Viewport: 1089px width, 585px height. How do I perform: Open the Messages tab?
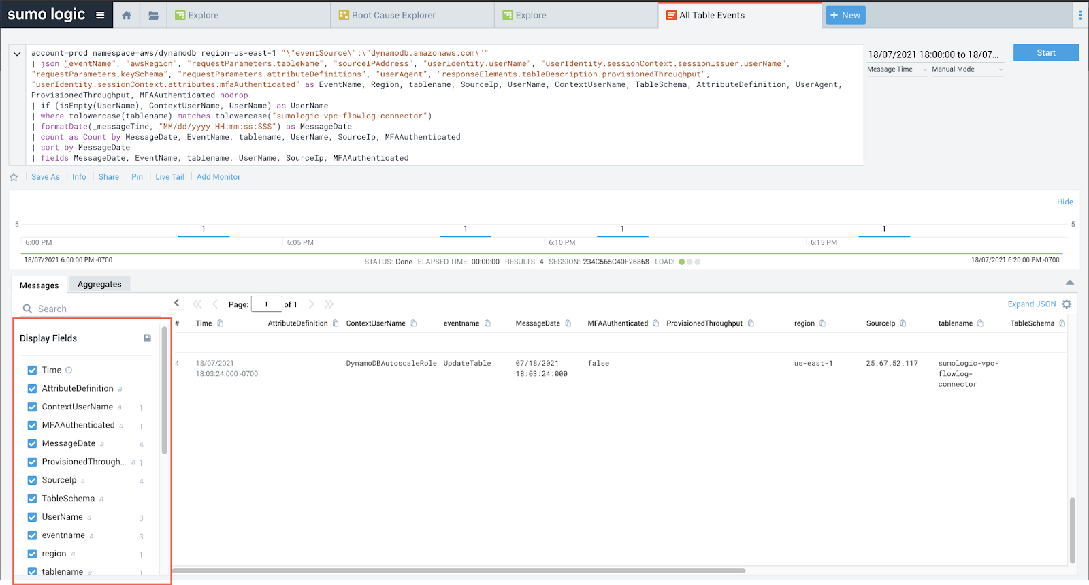(39, 285)
